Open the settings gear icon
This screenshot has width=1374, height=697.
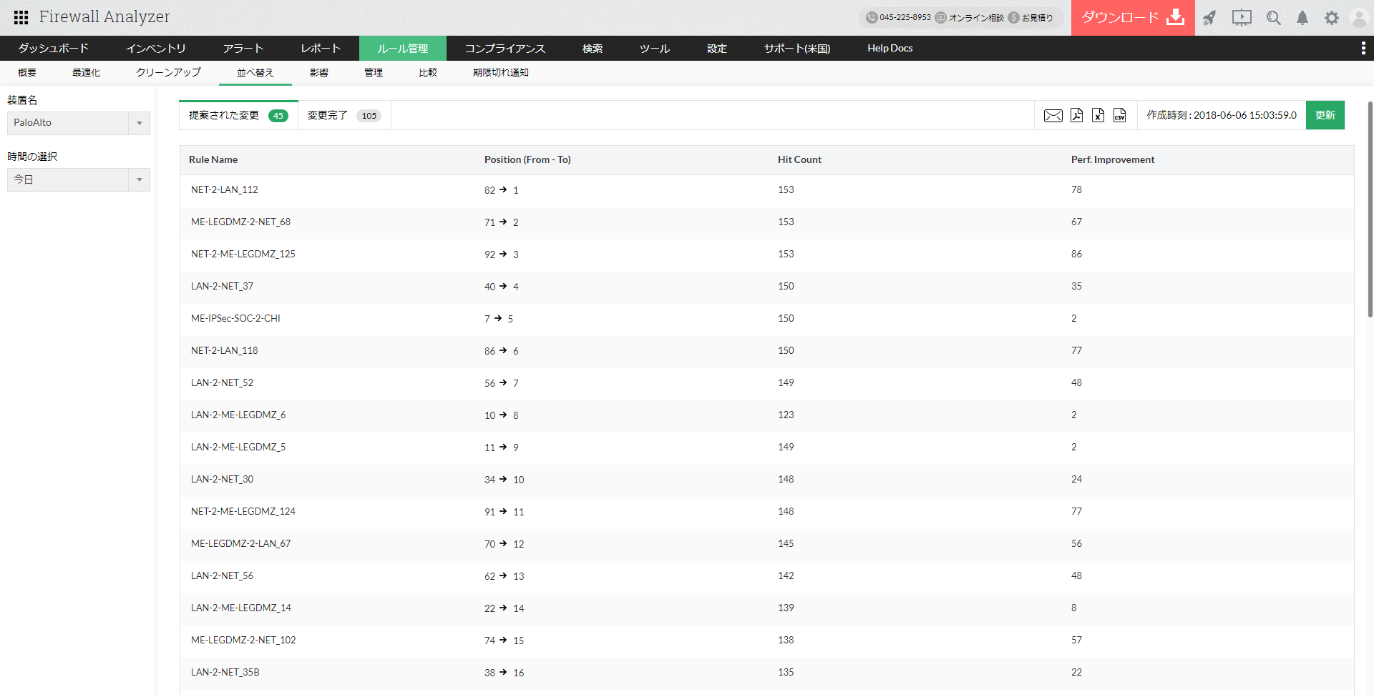[1332, 17]
